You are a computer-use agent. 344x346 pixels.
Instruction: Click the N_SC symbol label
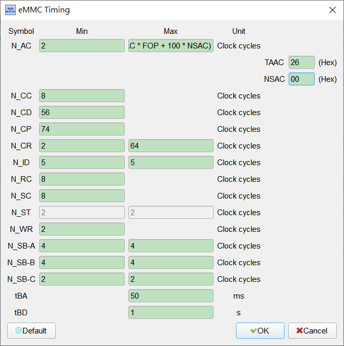point(21,196)
